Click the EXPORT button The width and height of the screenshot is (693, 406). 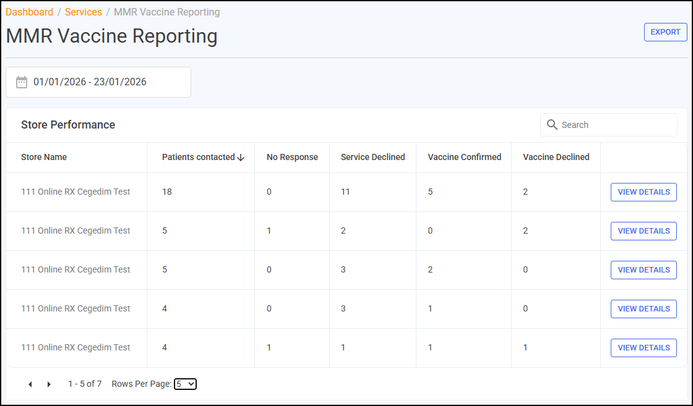665,32
